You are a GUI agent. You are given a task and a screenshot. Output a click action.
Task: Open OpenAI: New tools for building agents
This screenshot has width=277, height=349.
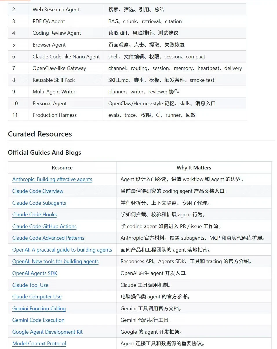(x=55, y=261)
